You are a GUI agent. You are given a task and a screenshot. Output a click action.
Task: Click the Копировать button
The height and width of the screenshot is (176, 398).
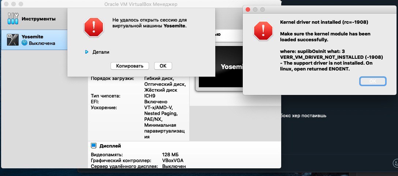pyautogui.click(x=130, y=66)
